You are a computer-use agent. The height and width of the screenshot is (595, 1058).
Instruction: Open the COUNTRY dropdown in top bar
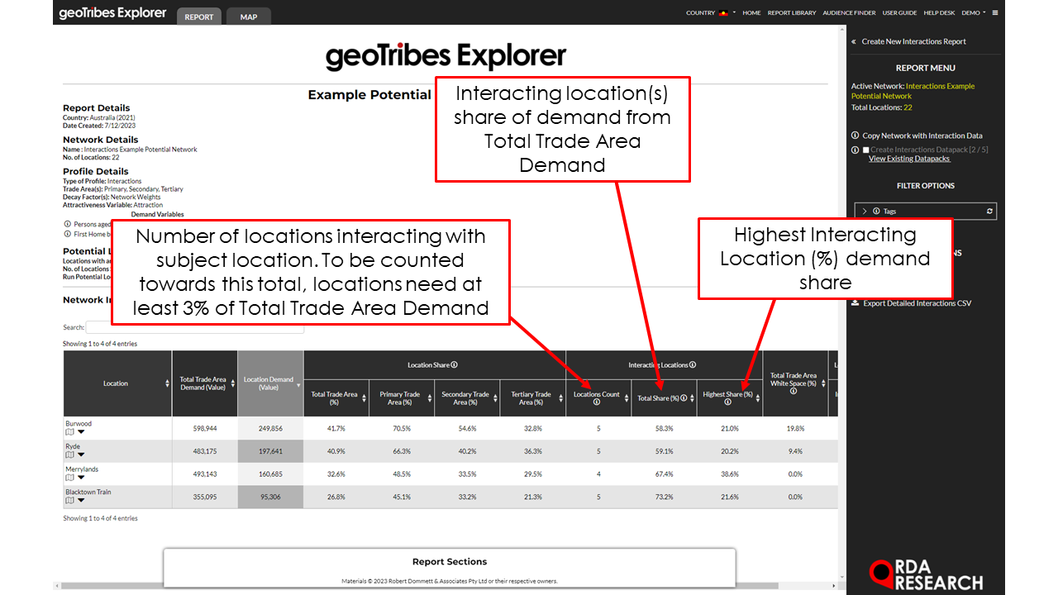point(710,13)
